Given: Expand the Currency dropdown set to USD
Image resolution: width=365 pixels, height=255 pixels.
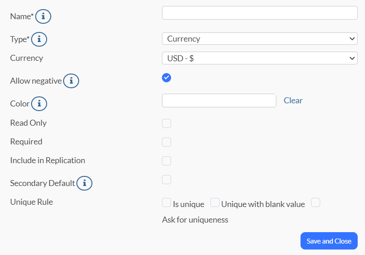Looking at the screenshot, I should pyautogui.click(x=259, y=58).
